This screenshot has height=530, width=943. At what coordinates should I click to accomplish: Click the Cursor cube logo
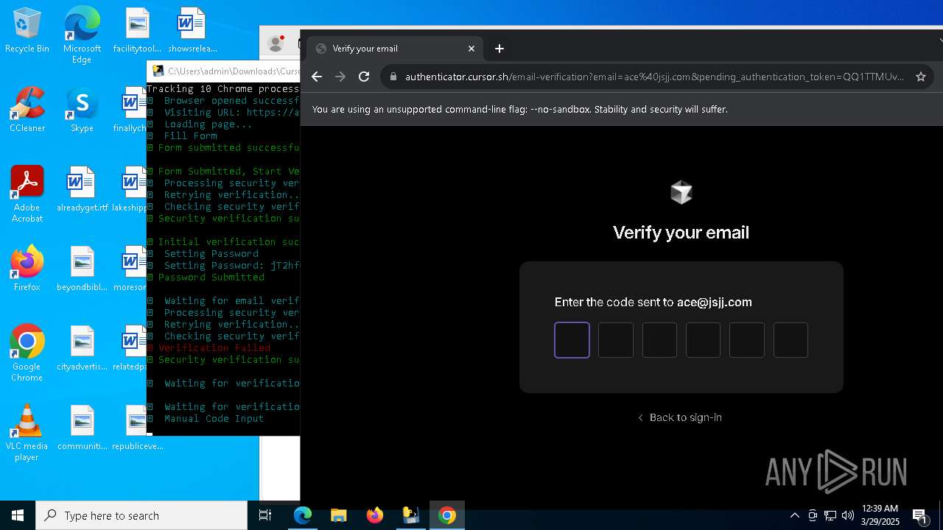(681, 192)
